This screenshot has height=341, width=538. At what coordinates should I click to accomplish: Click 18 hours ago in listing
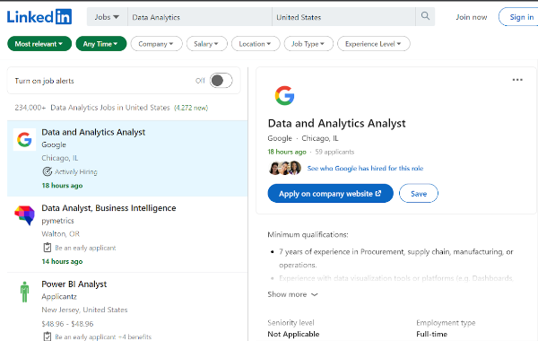click(x=62, y=186)
